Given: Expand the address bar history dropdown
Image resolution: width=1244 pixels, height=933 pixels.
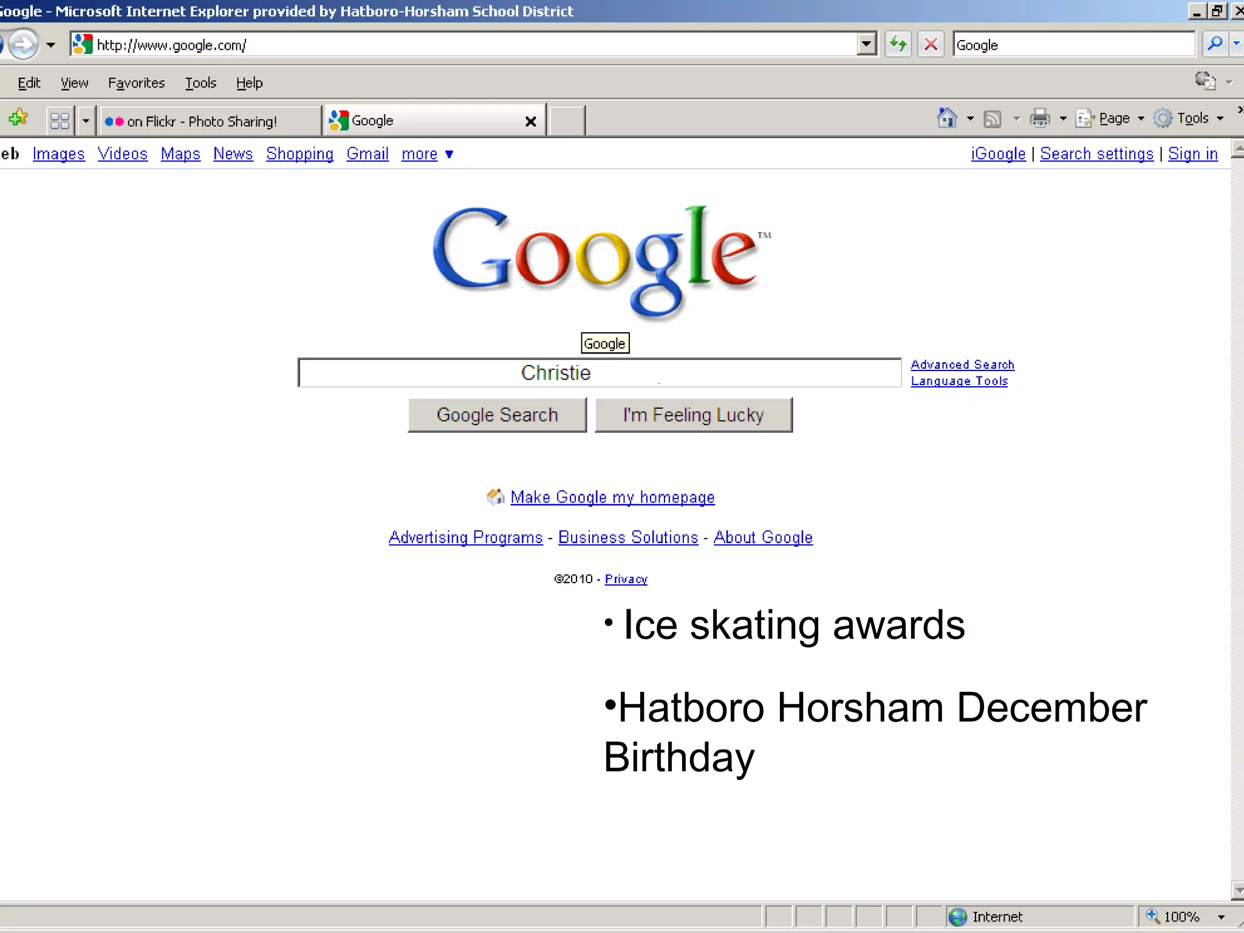Looking at the screenshot, I should point(867,44).
